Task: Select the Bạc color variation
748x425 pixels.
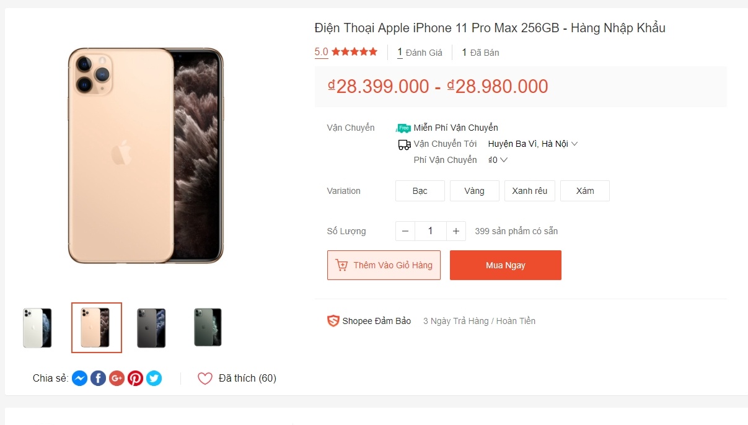Action: pyautogui.click(x=420, y=191)
